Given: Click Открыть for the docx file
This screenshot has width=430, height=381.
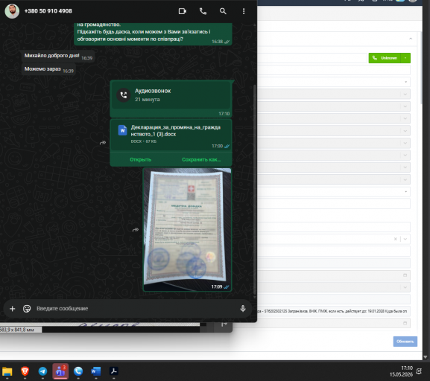Looking at the screenshot, I should (140, 159).
